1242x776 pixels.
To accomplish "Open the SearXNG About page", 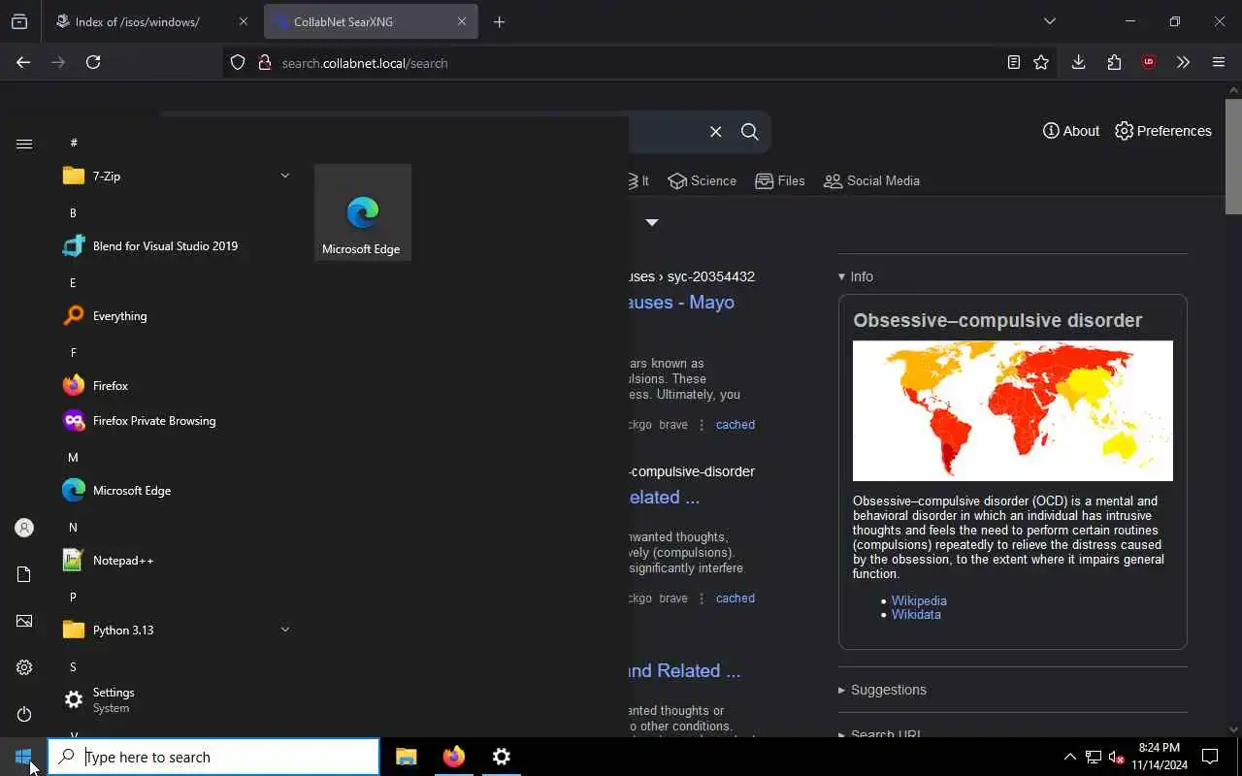I will click(x=1071, y=131).
